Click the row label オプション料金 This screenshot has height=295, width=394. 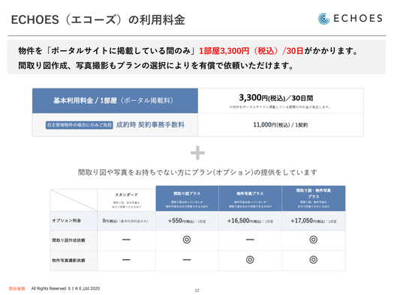(x=67, y=221)
